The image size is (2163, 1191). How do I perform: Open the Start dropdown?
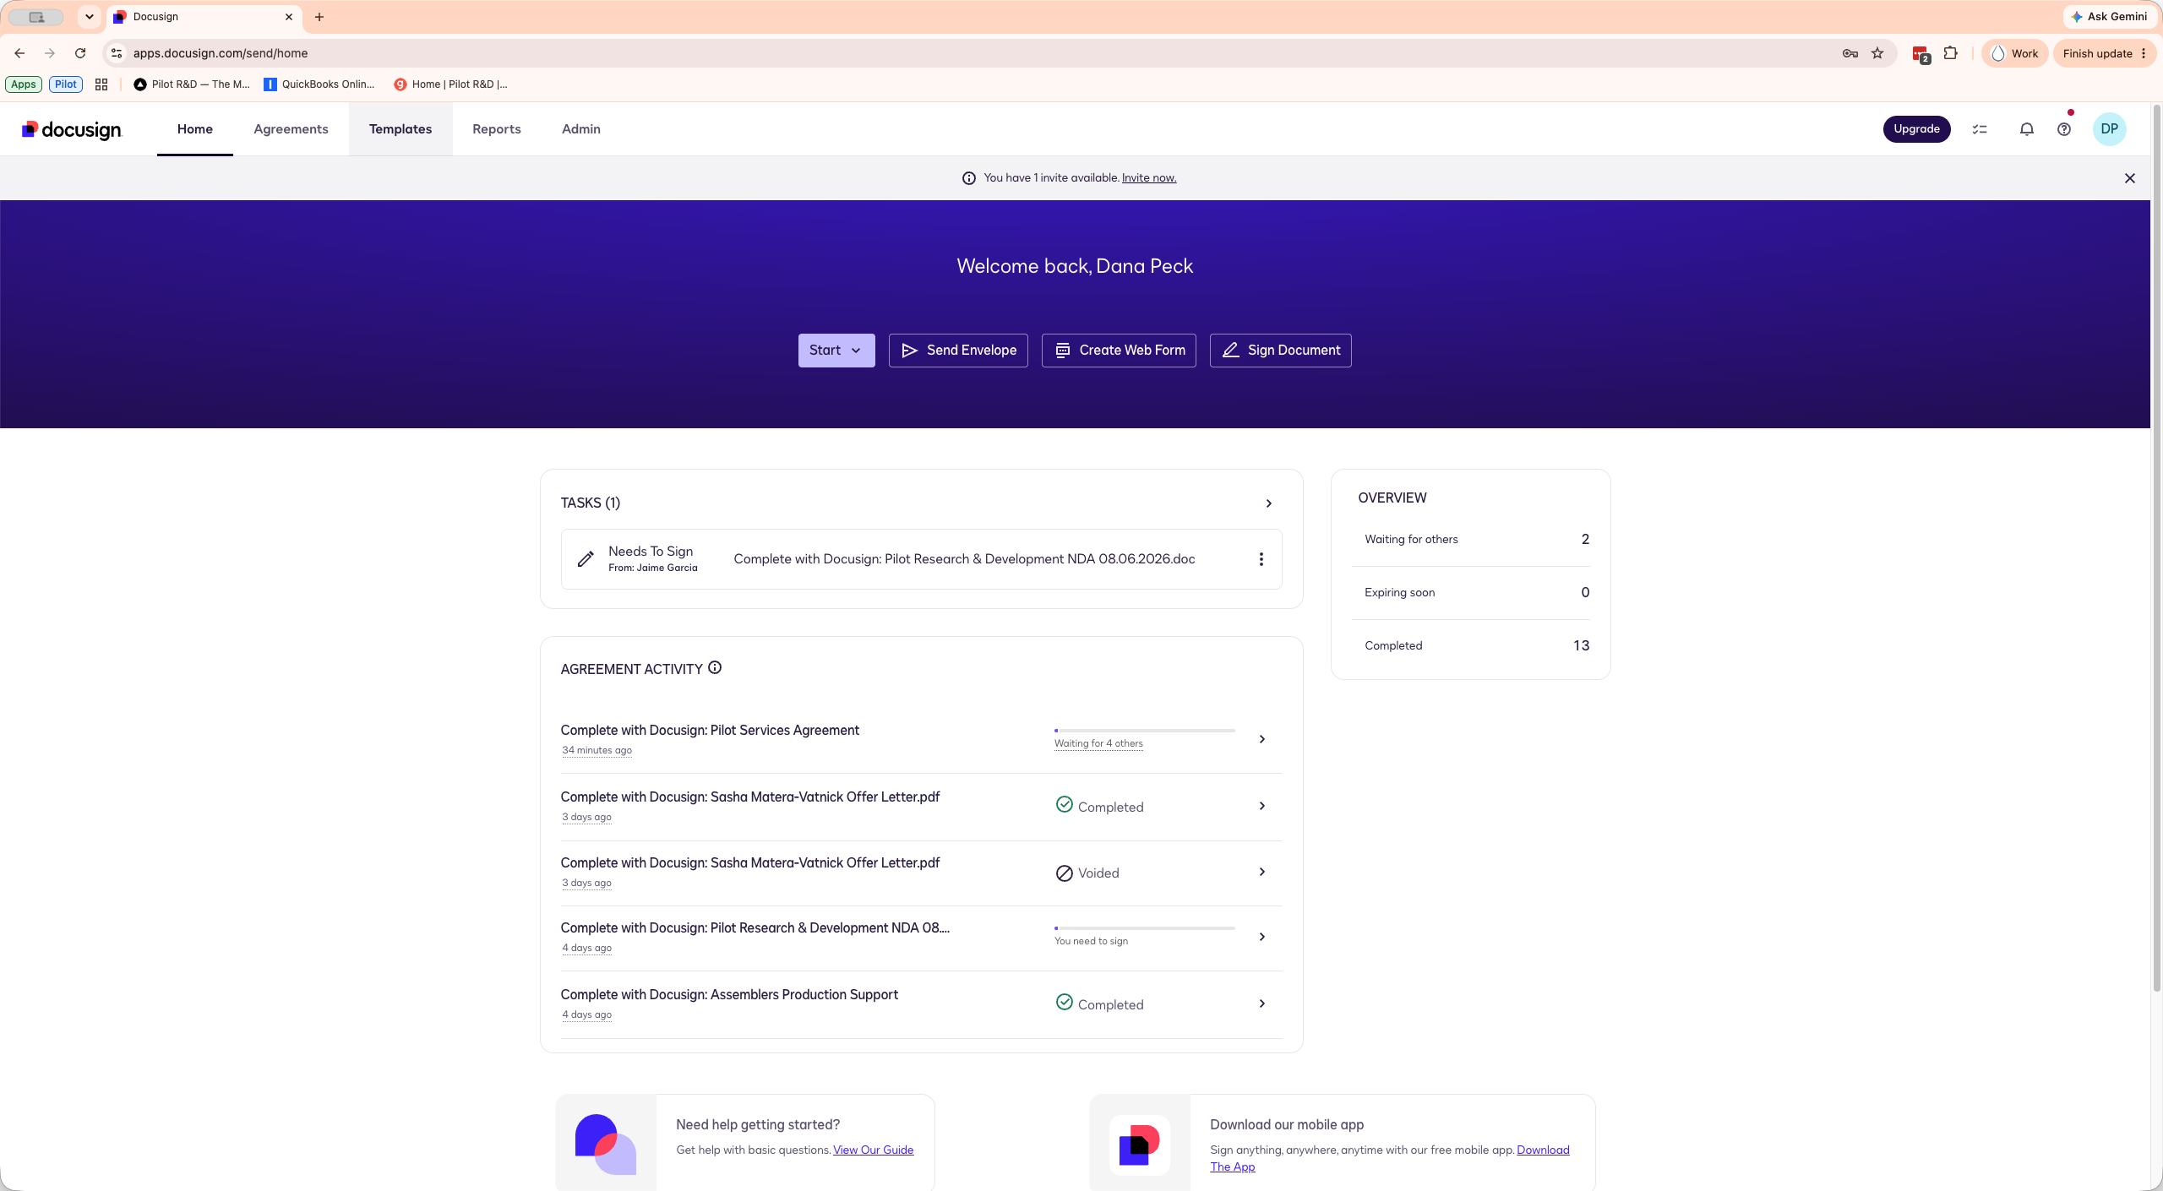click(x=836, y=351)
